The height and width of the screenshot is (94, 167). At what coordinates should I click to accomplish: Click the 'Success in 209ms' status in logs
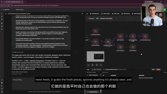(x=91, y=72)
